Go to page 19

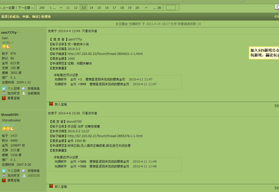pyautogui.click(x=130, y=8)
